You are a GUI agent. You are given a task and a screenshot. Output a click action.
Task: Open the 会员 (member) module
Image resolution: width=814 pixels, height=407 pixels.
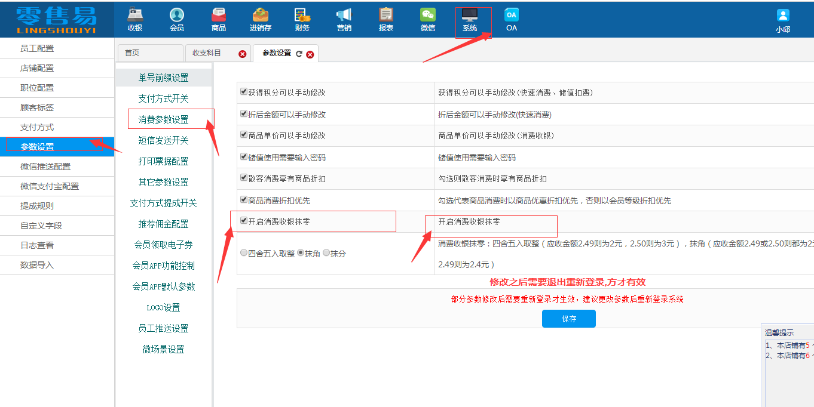177,20
